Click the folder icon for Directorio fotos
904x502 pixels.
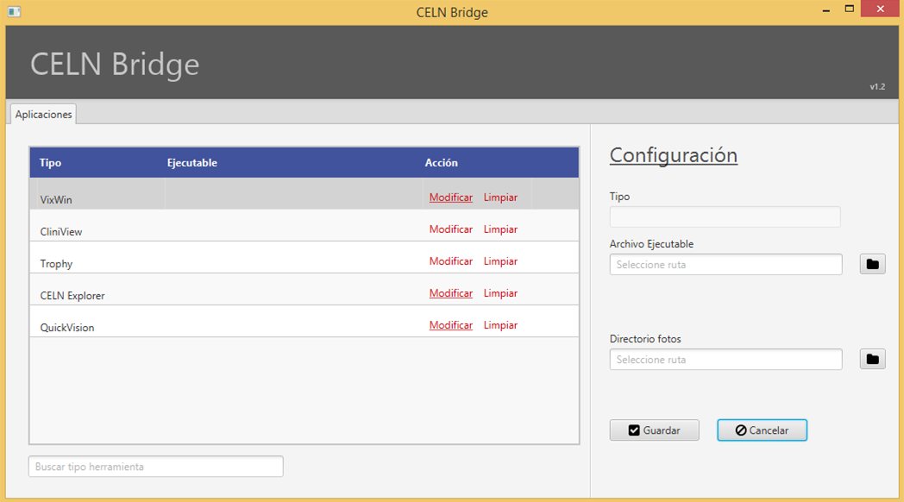pos(872,359)
